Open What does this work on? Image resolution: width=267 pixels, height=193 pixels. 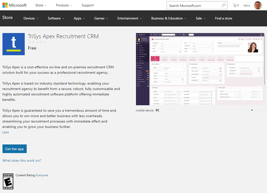pos(22,161)
